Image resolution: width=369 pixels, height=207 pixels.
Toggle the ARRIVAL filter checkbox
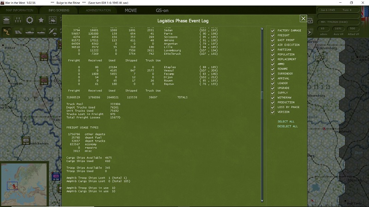point(273,78)
